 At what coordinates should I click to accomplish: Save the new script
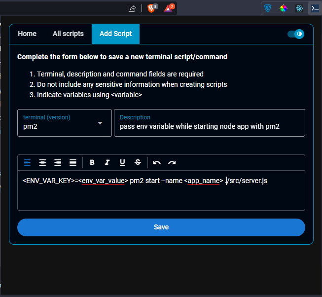(x=161, y=227)
